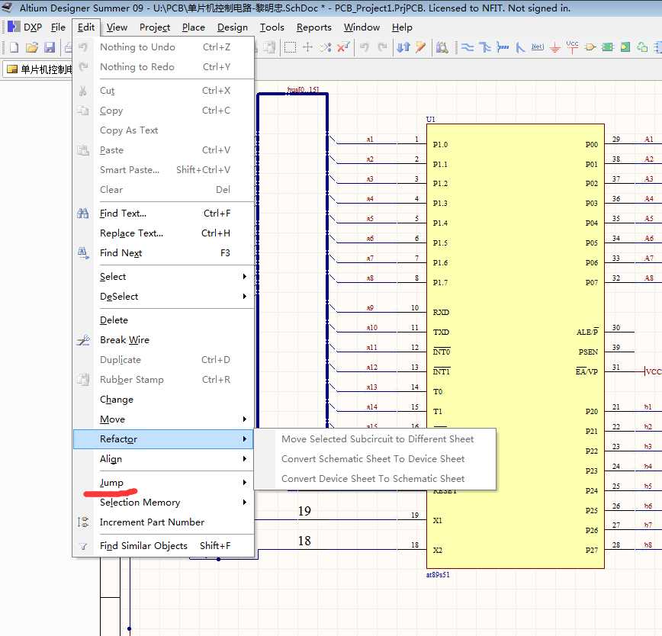
Task: Open the DXP system menu
Action: 25,27
